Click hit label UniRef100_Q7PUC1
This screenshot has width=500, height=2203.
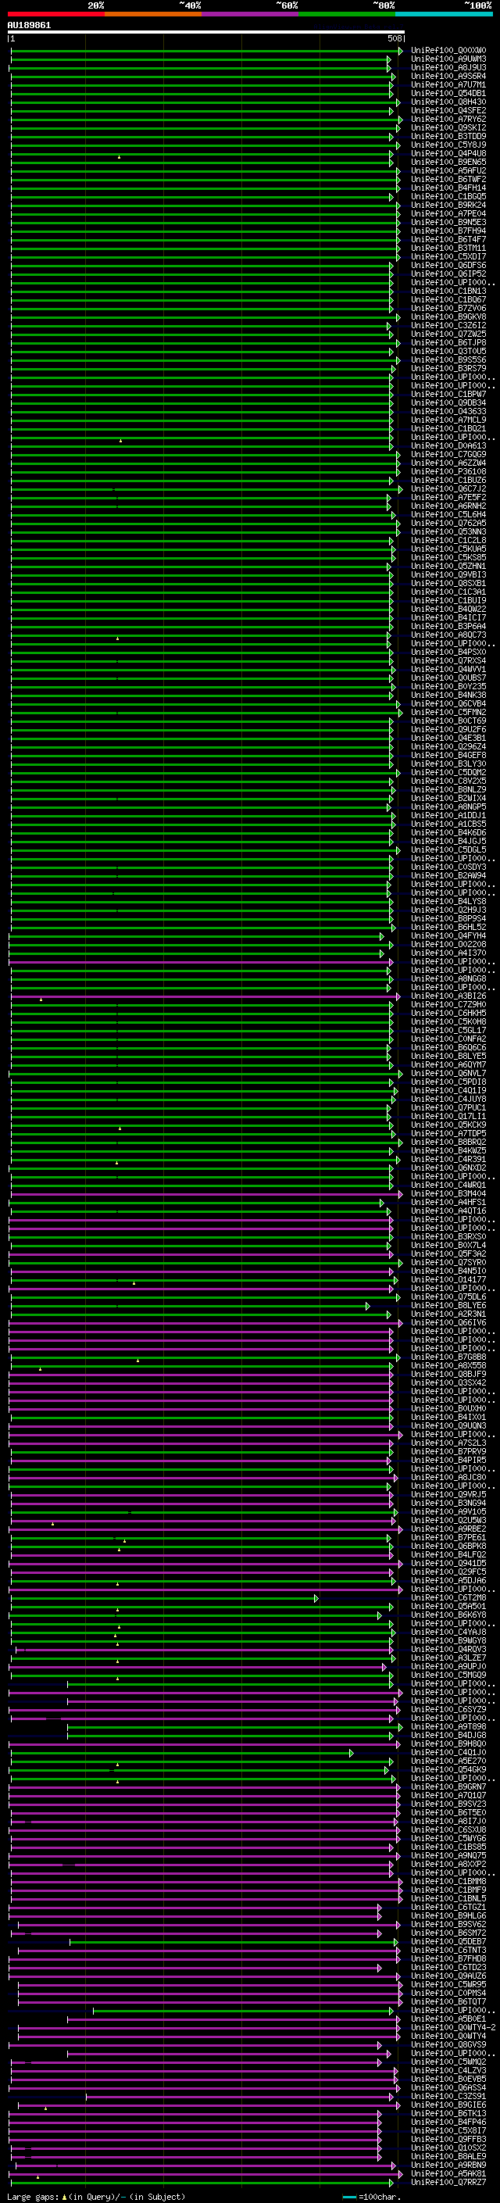(448, 1107)
